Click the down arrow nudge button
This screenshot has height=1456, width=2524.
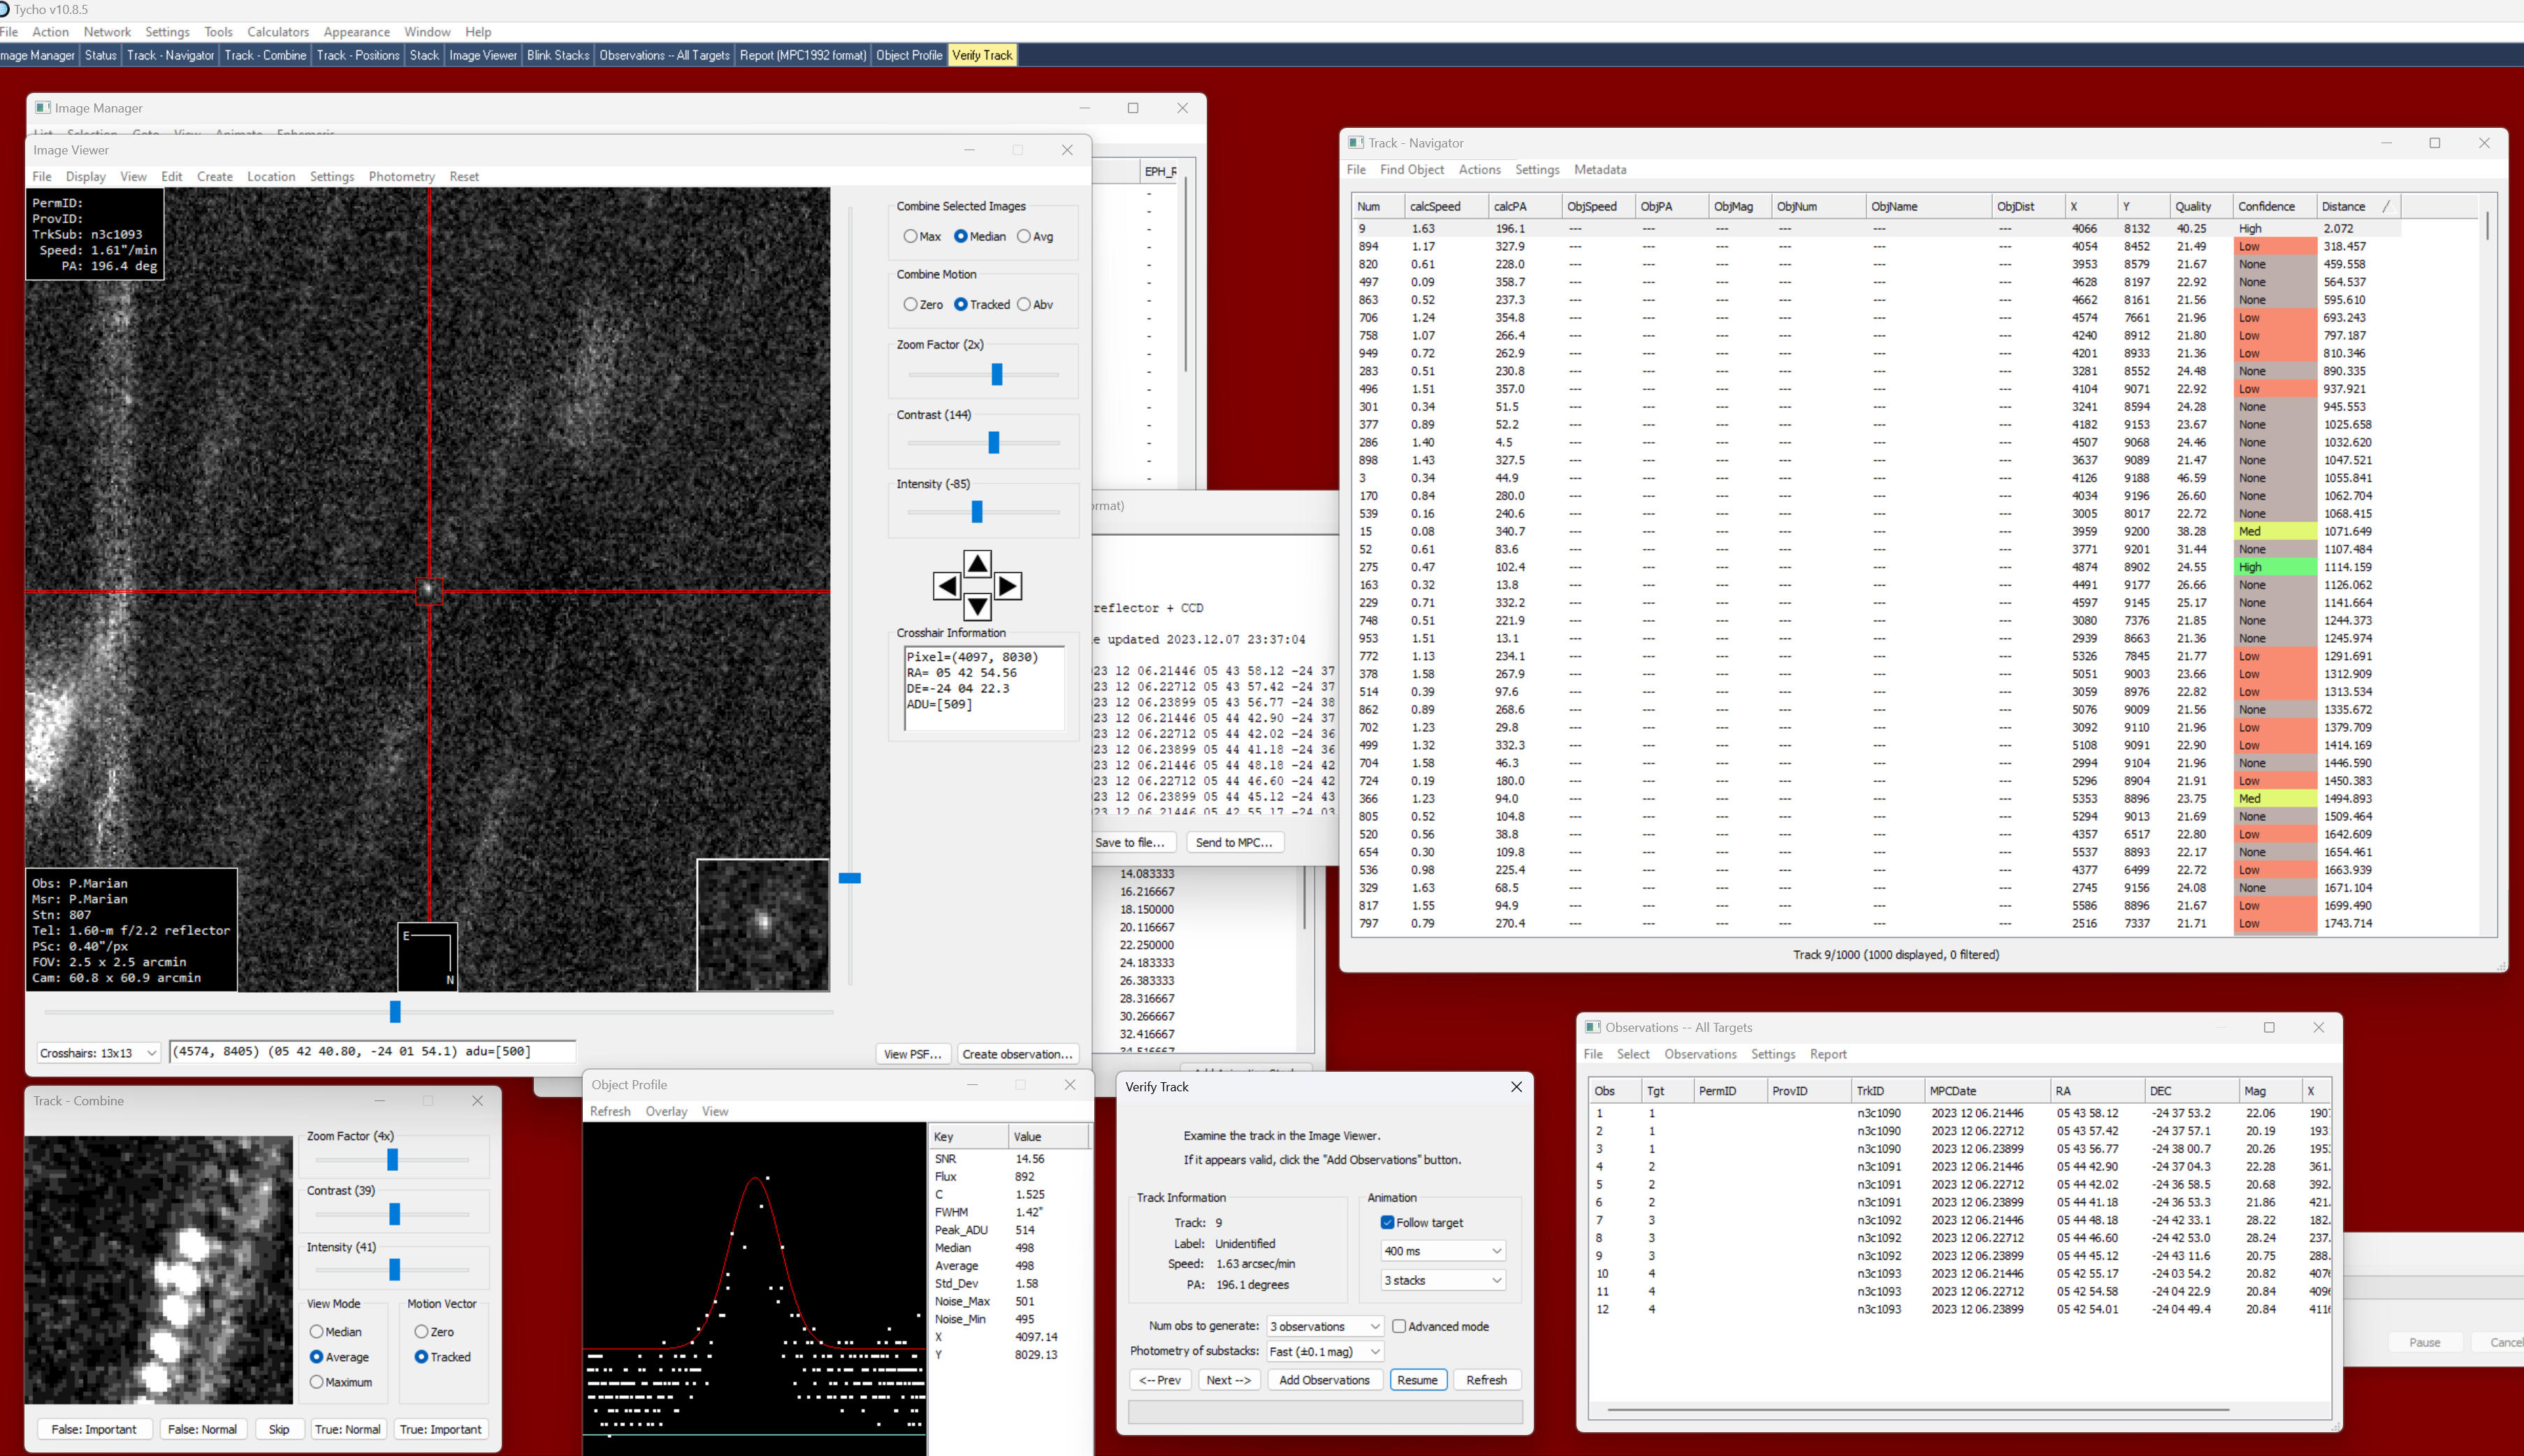tap(977, 607)
